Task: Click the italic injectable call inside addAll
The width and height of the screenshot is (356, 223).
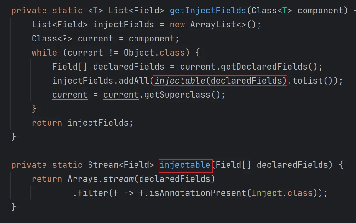Action: 180,81
